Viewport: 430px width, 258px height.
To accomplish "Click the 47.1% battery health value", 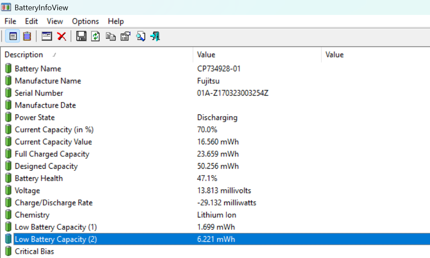I will point(207,178).
